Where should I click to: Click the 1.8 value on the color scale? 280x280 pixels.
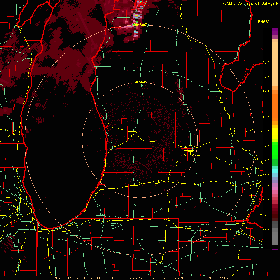coord(266,173)
